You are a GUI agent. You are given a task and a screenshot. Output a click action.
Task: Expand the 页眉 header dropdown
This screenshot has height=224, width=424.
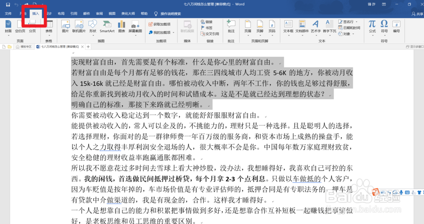click(248, 36)
